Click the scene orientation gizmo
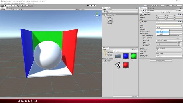 click(97, 15)
